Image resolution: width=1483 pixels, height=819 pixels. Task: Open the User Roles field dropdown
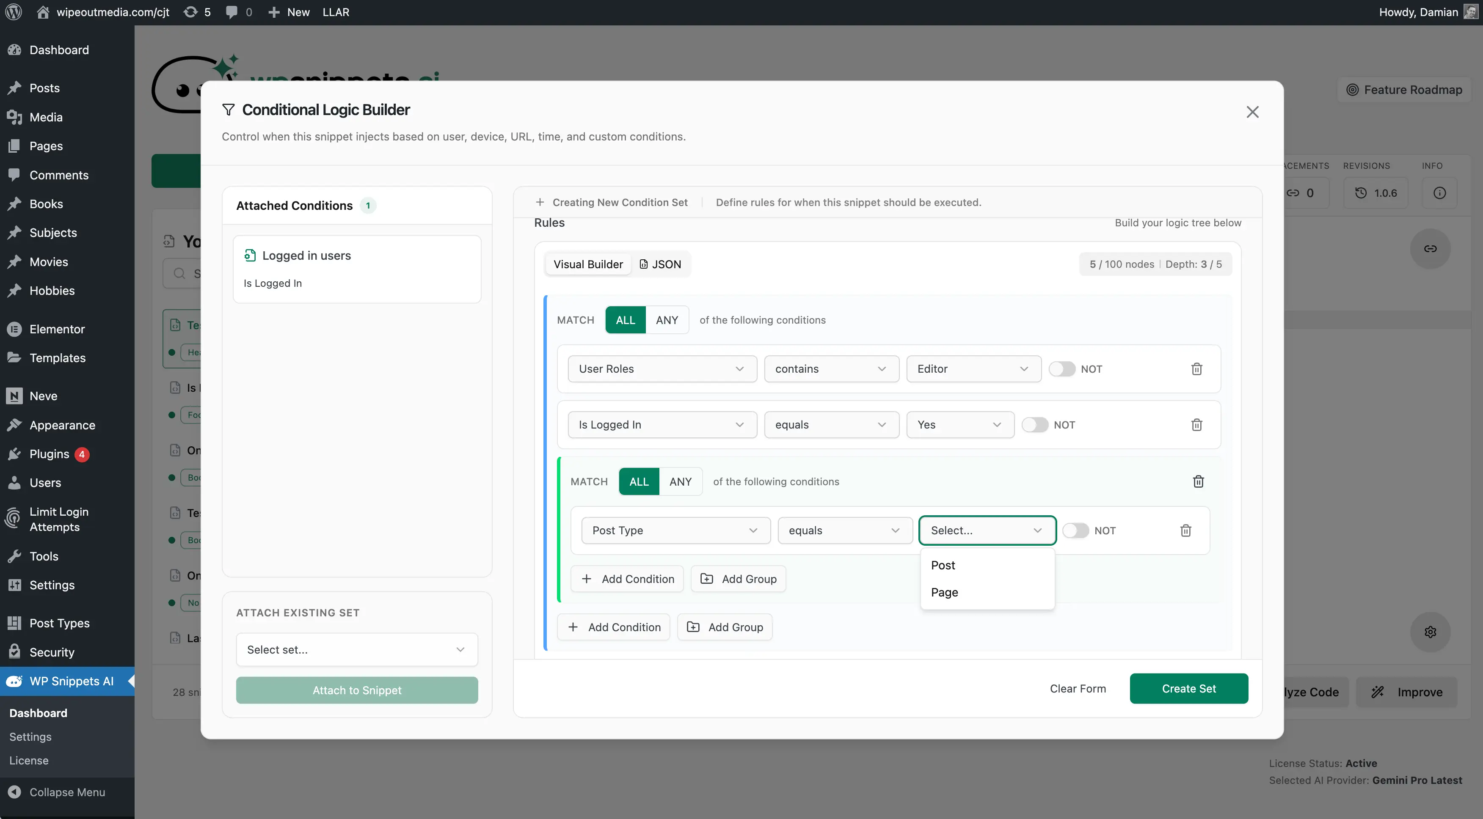(662, 369)
